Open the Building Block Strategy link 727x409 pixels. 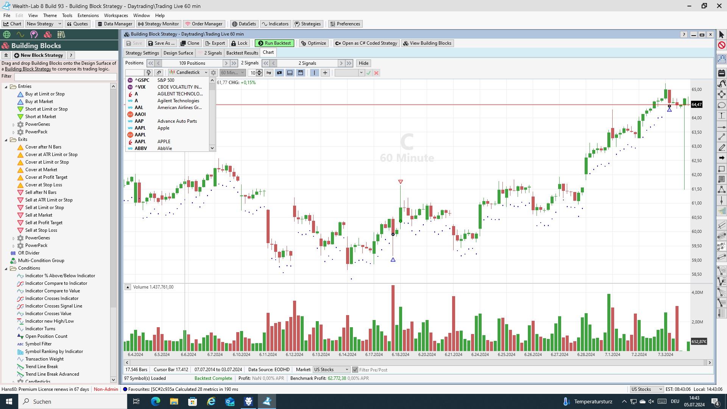28,69
